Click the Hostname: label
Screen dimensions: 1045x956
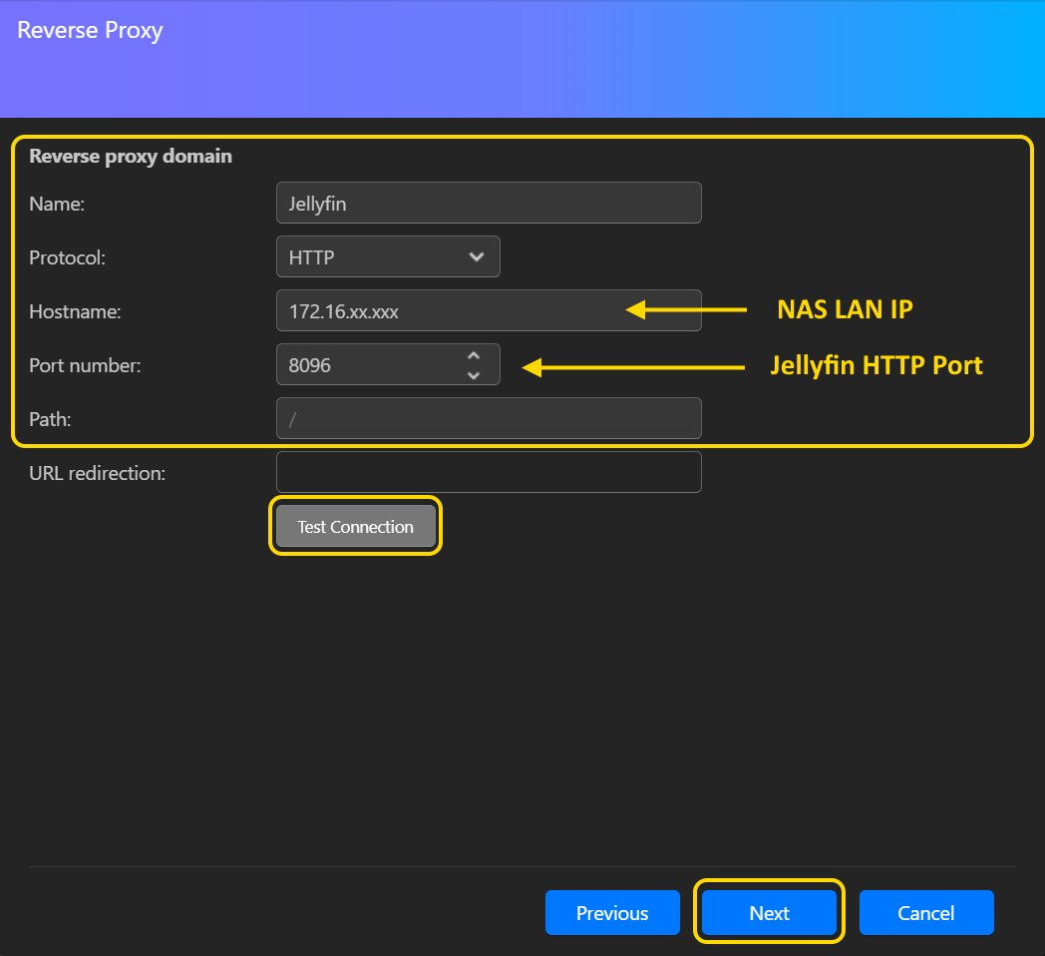point(76,311)
